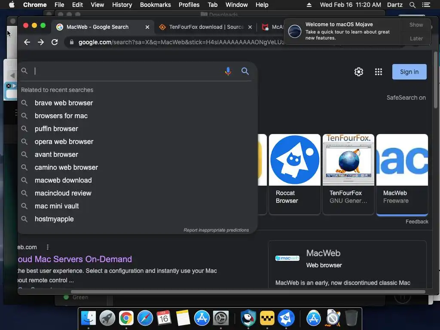Open the Profiles menu
This screenshot has width=440, height=330.
[189, 5]
